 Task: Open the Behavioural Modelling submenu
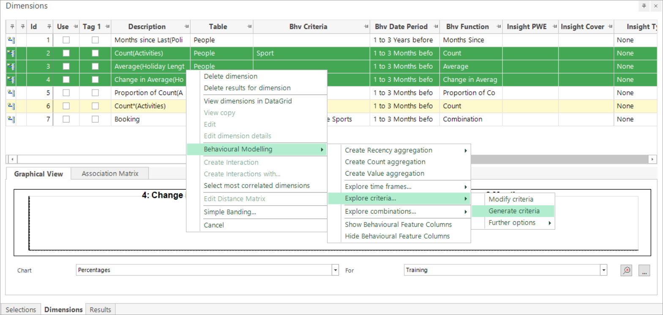click(x=257, y=149)
